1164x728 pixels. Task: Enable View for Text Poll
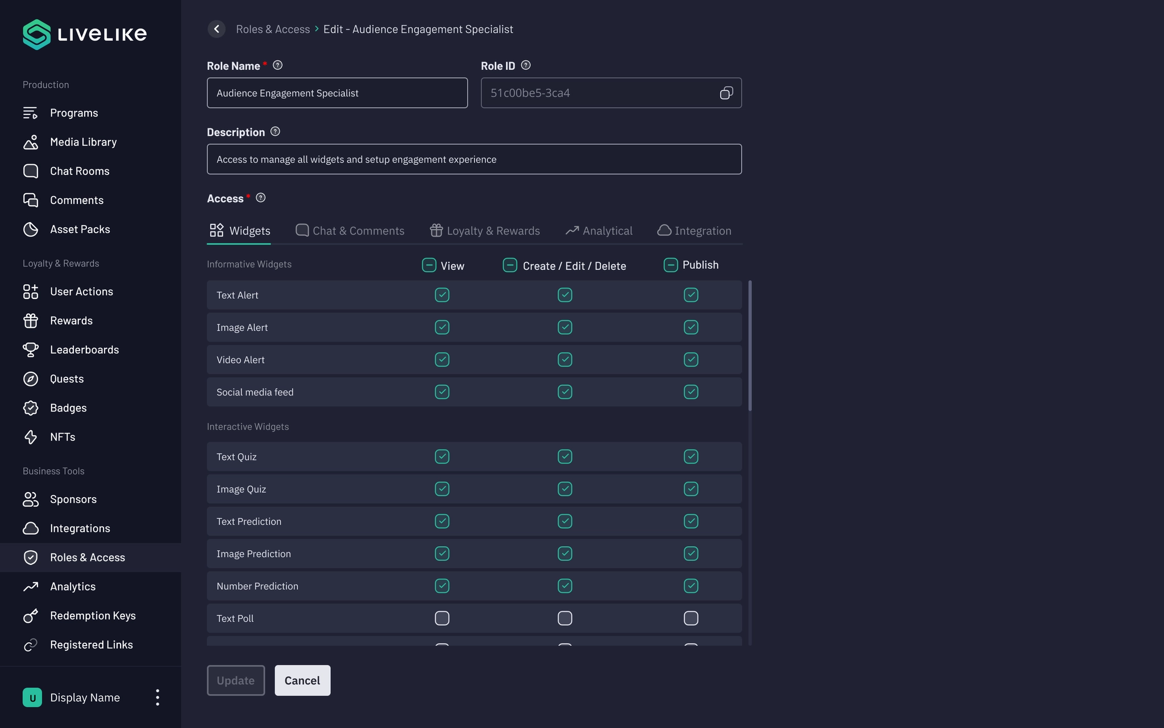point(442,618)
